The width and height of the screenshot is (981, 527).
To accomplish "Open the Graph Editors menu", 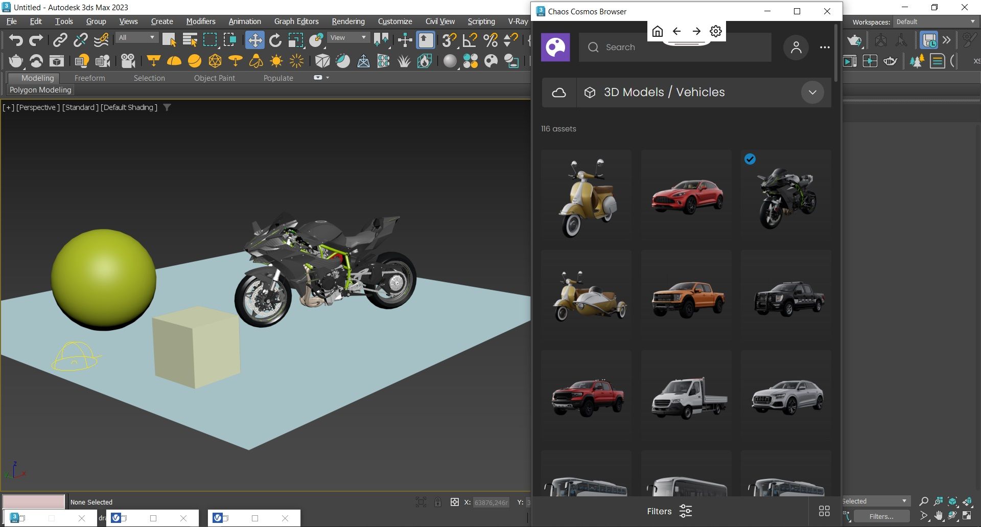I will click(296, 21).
